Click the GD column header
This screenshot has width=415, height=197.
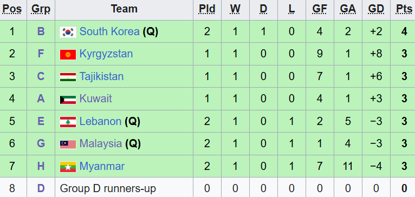tap(376, 9)
